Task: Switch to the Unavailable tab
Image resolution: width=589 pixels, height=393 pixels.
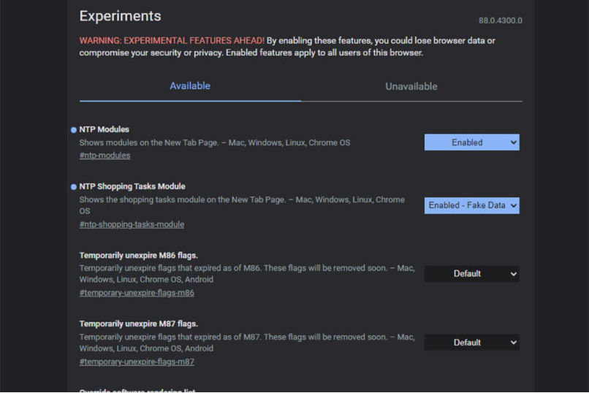Action: click(x=411, y=86)
